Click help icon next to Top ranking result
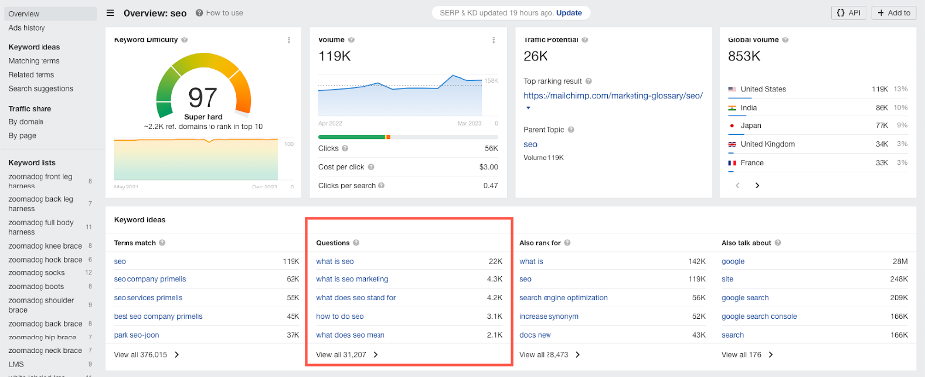 click(x=589, y=81)
